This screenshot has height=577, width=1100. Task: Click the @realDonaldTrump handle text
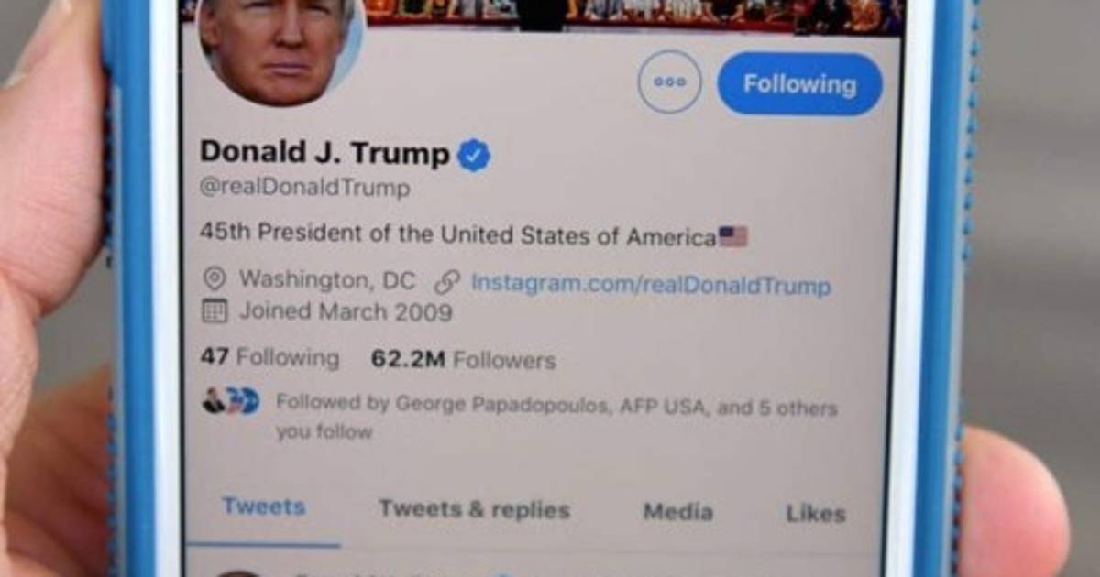(304, 189)
